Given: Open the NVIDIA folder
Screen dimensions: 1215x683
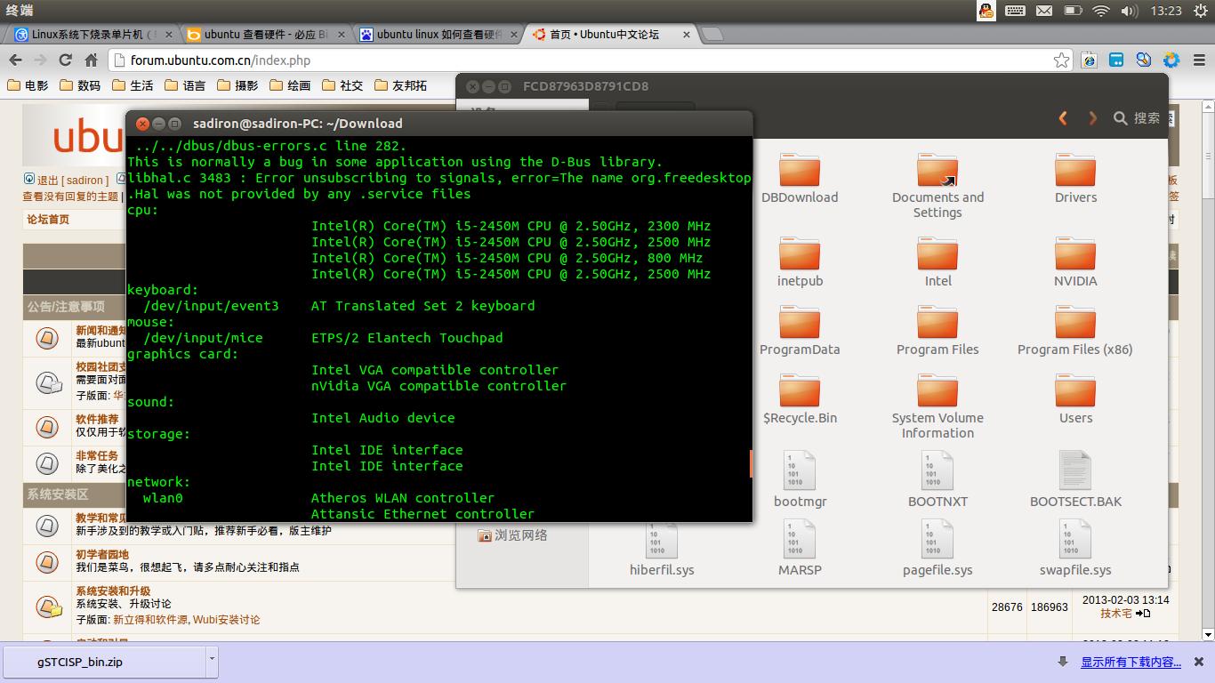Looking at the screenshot, I should pyautogui.click(x=1075, y=262).
